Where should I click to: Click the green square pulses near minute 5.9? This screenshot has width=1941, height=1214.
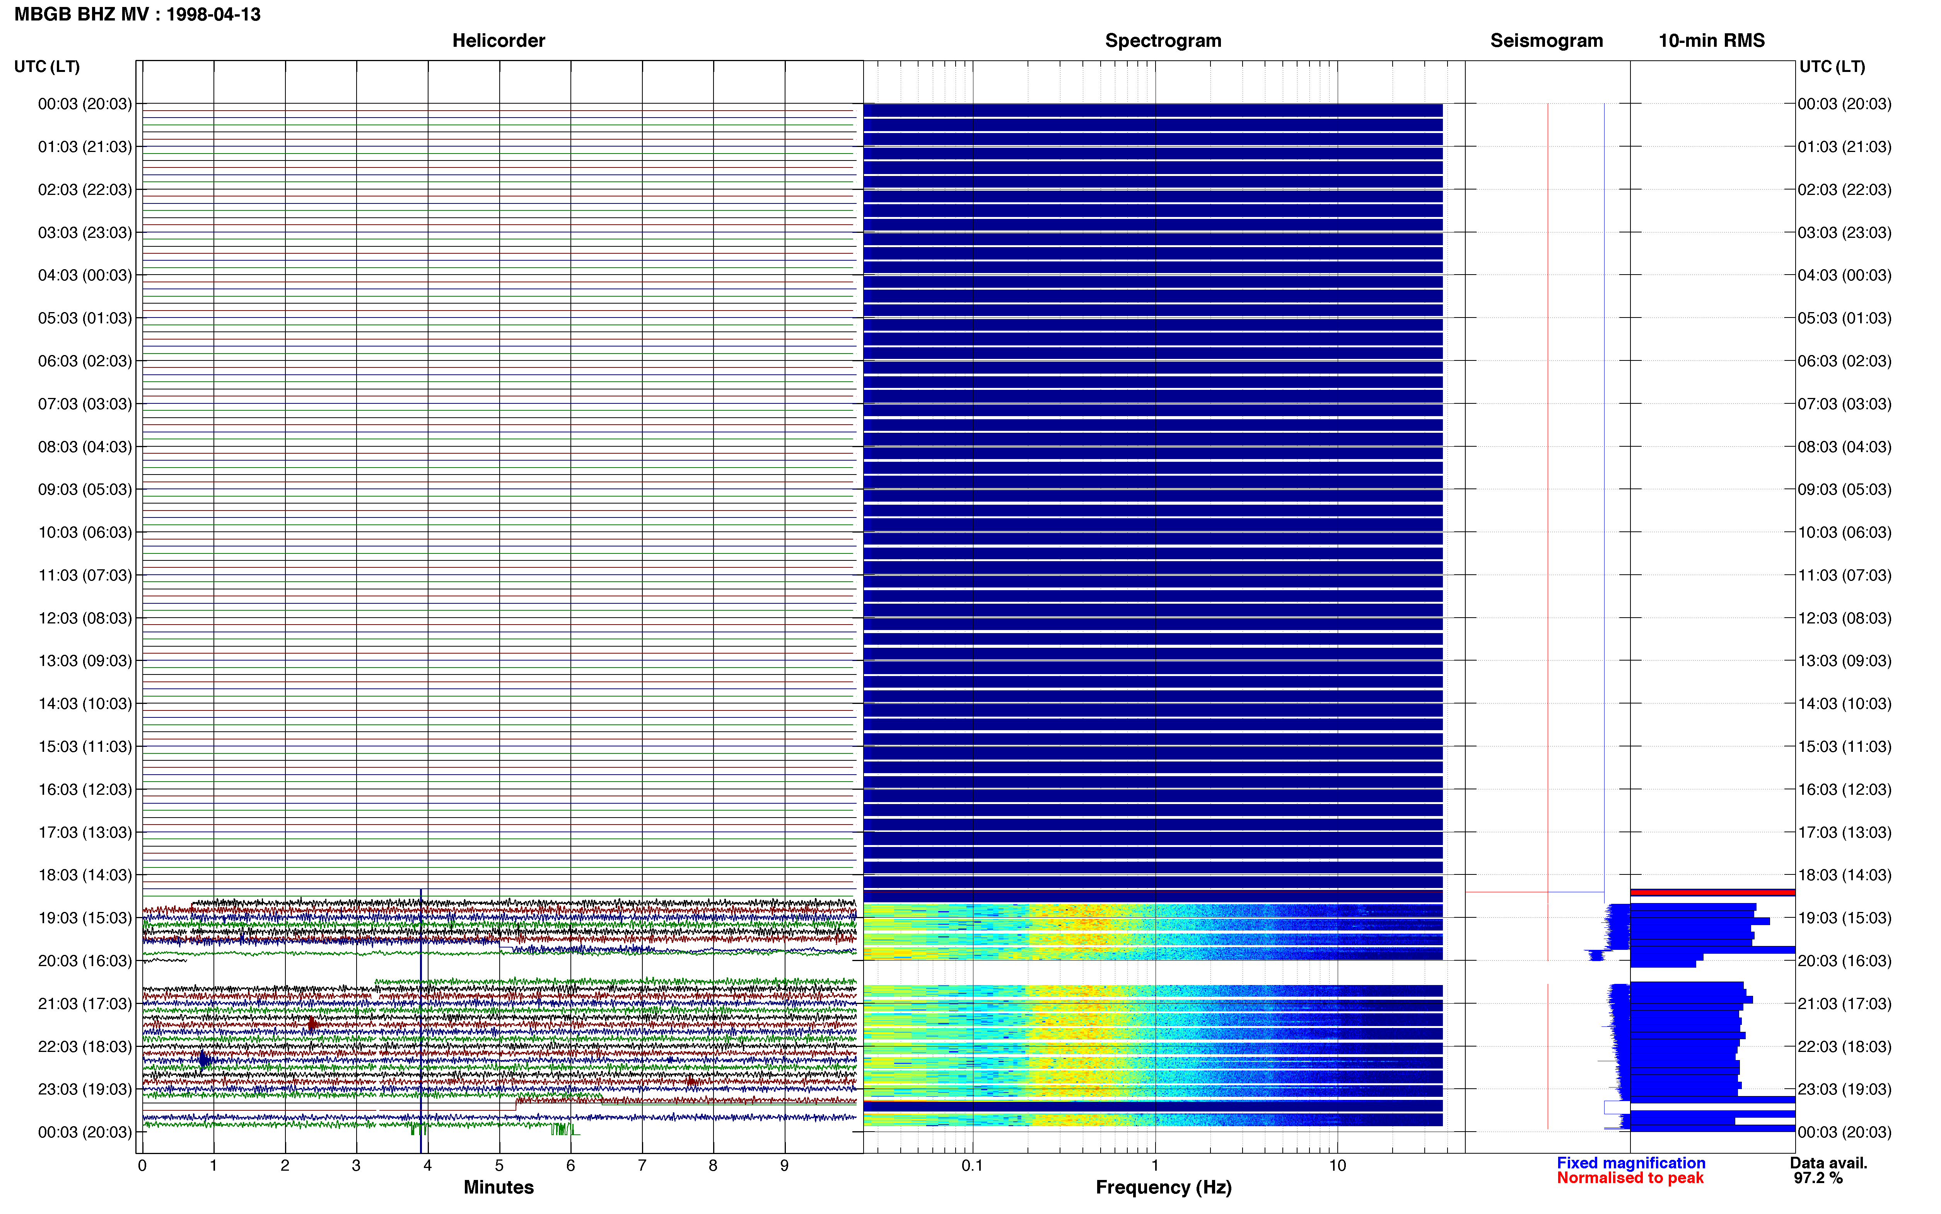pos(564,1130)
